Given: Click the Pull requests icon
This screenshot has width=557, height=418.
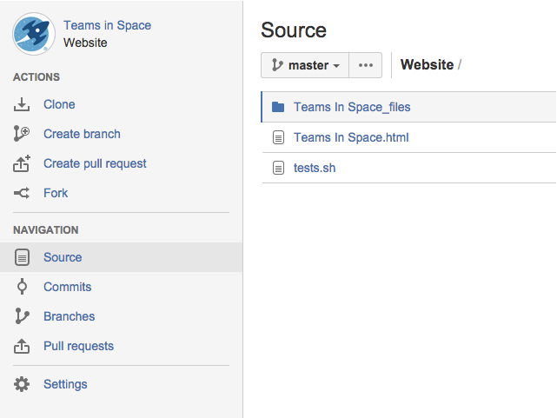Looking at the screenshot, I should pos(23,346).
